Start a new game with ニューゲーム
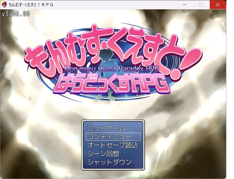Viewport: 234px width, 179px height. [x=113, y=128]
